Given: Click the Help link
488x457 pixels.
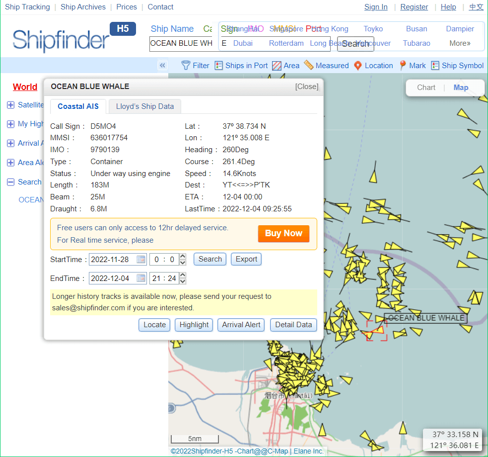Looking at the screenshot, I should click(x=448, y=7).
